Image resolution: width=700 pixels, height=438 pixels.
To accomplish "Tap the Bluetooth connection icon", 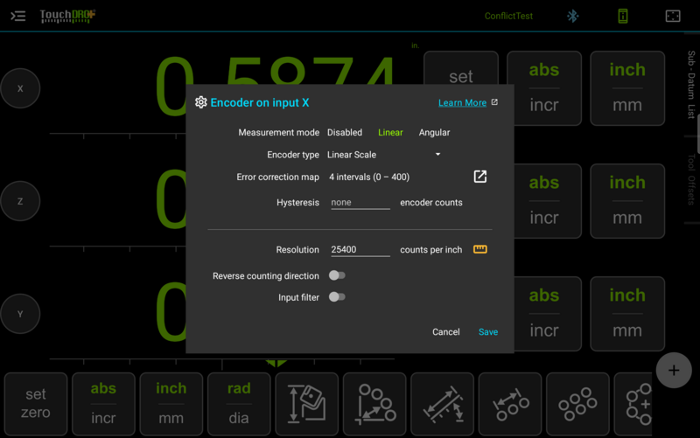I will pyautogui.click(x=573, y=16).
